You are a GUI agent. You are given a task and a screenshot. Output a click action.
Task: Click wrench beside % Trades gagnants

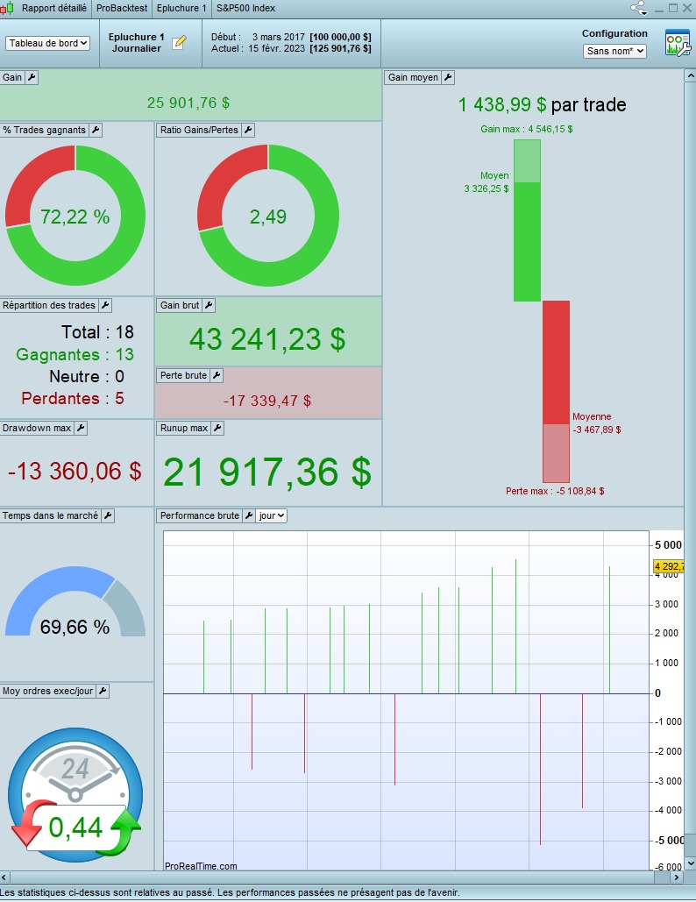[96, 130]
